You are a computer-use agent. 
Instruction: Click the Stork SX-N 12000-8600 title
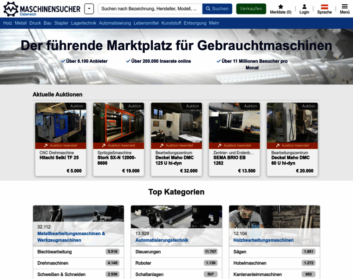[117, 160]
